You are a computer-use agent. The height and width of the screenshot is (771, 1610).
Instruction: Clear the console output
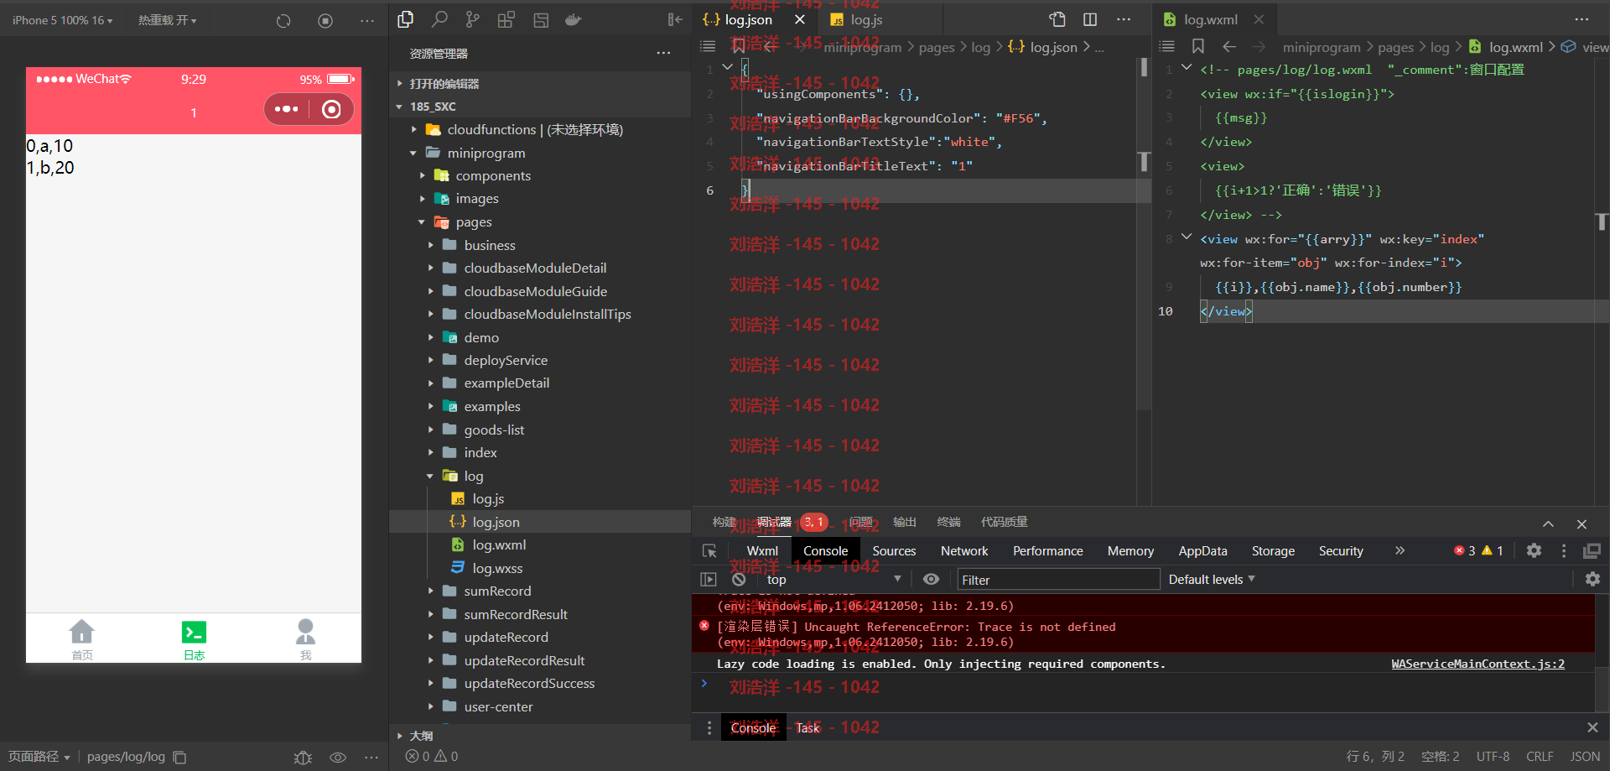(739, 579)
